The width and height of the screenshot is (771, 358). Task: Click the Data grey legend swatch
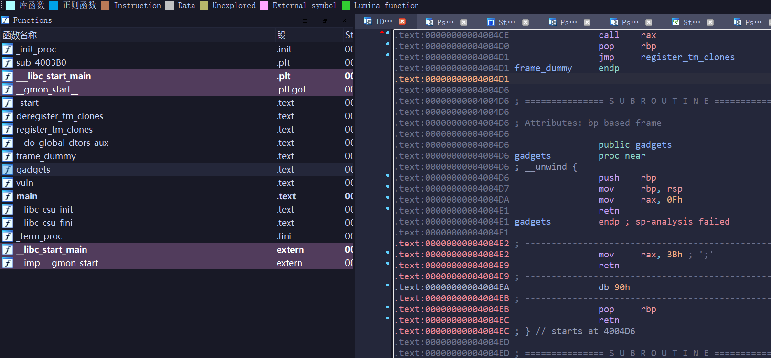coord(170,5)
